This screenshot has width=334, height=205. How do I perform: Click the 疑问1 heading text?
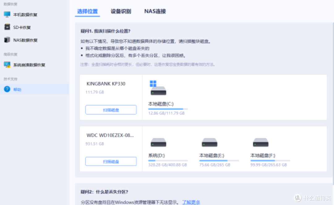(x=105, y=31)
